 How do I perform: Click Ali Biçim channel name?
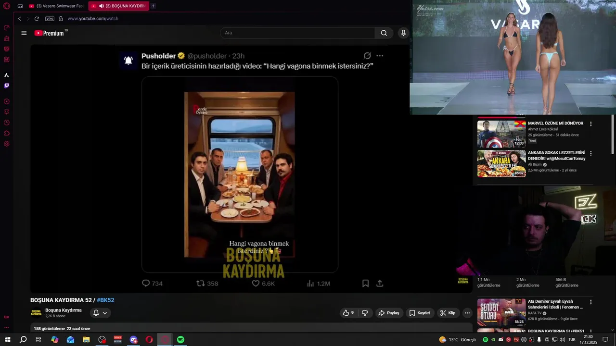[535, 164]
